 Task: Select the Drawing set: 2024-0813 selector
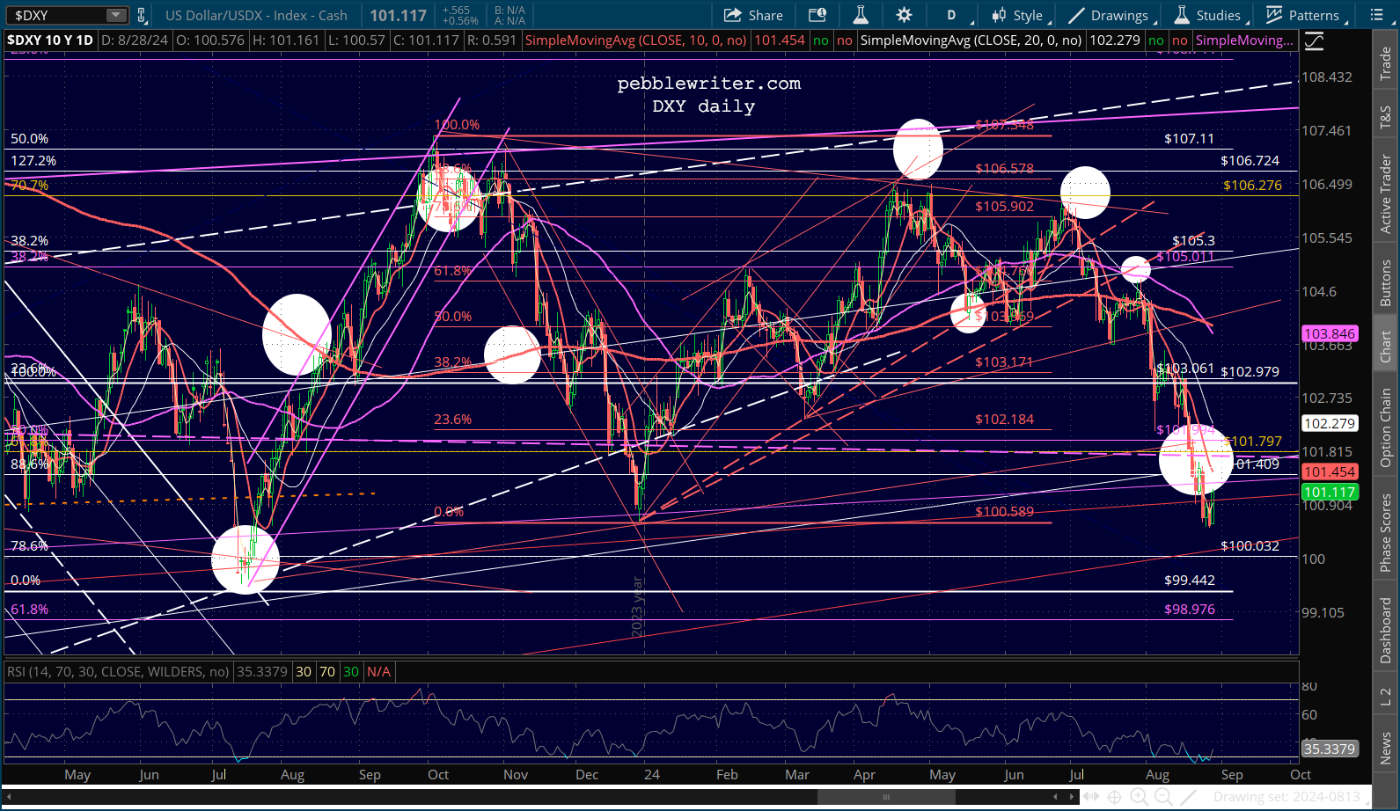pyautogui.click(x=1286, y=797)
